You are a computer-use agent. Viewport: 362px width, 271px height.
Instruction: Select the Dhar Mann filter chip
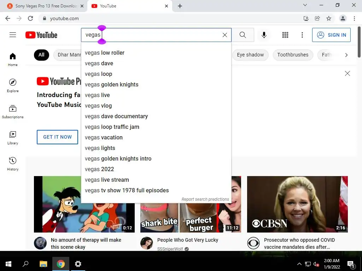coord(68,55)
